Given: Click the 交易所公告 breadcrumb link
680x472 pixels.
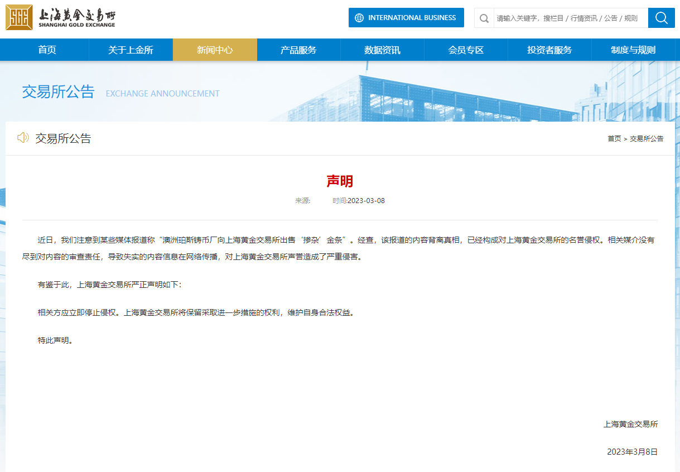Looking at the screenshot, I should click(647, 139).
